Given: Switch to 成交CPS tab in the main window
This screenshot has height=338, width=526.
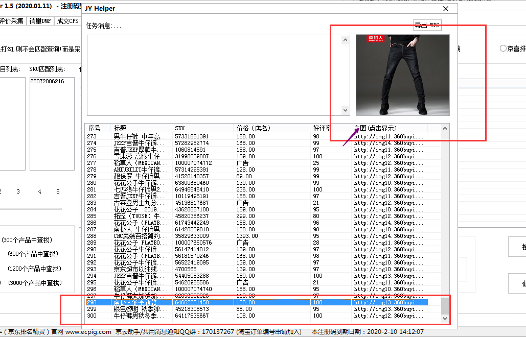Looking at the screenshot, I should pos(67,21).
